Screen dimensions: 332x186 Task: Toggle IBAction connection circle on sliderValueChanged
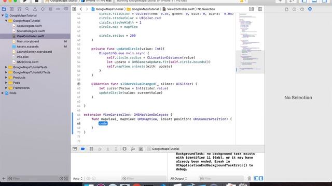click(x=79, y=84)
